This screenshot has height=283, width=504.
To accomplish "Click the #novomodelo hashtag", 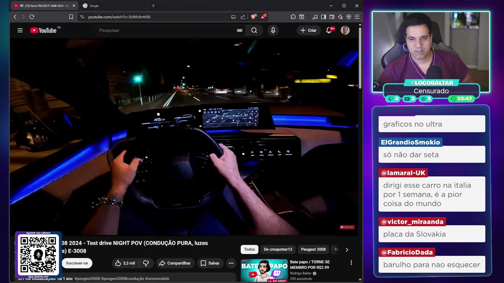I will tap(157, 279).
